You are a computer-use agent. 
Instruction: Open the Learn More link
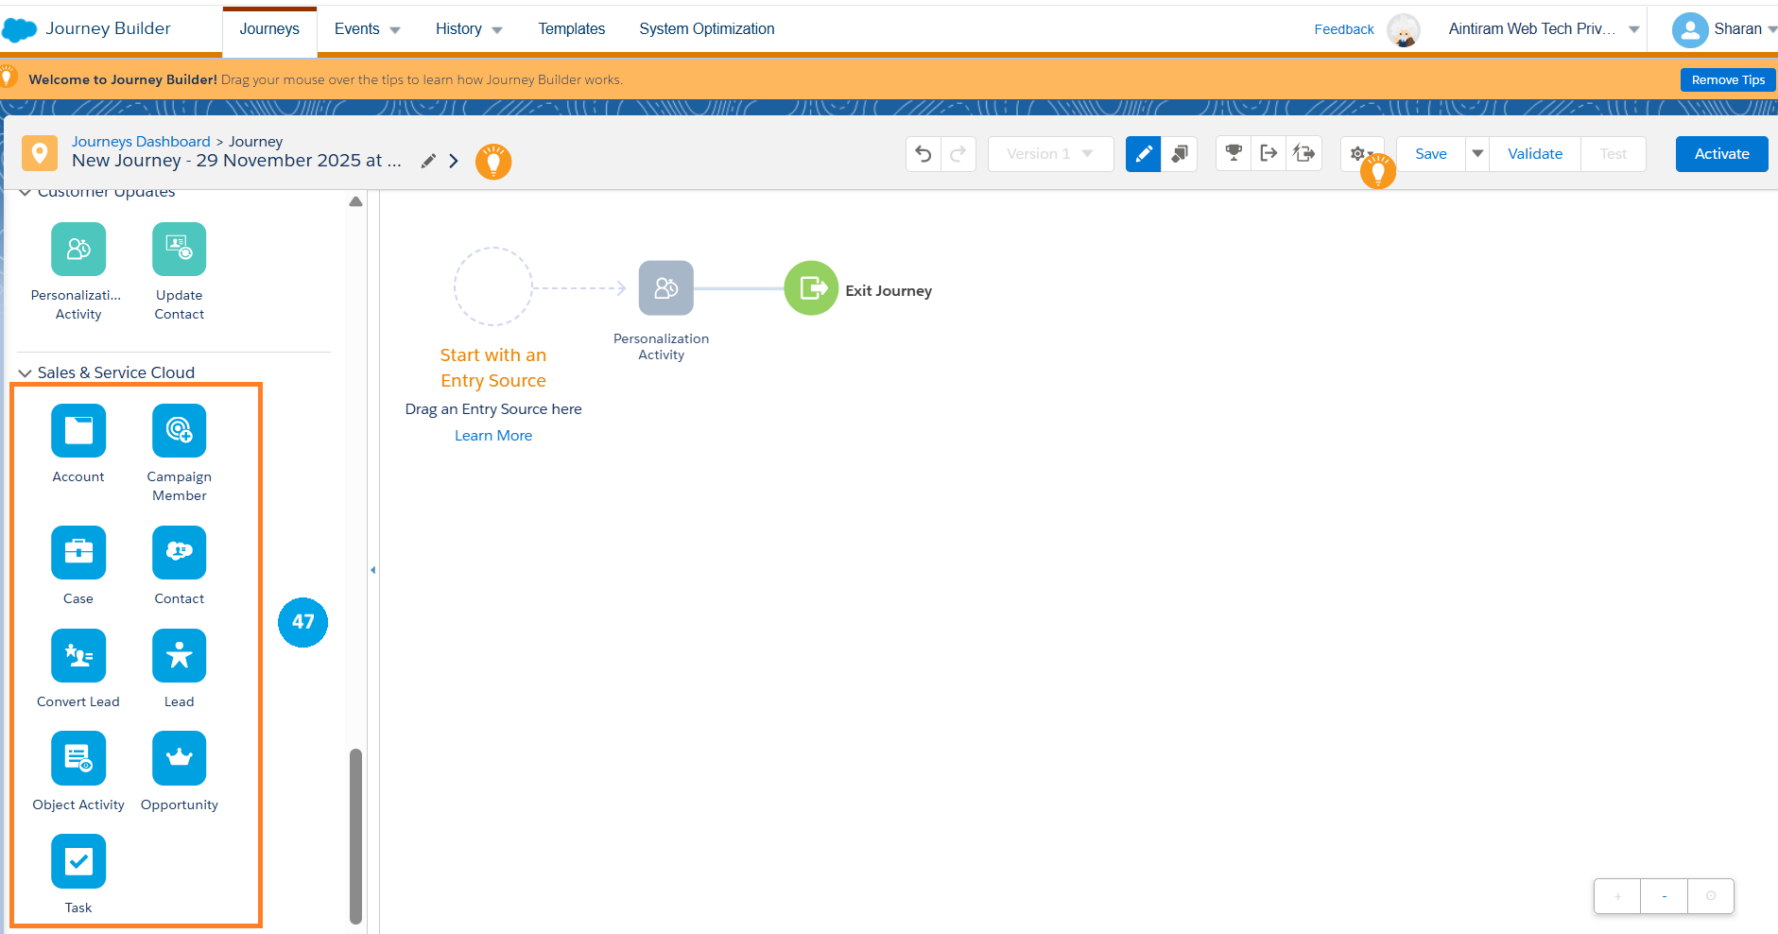coord(492,436)
